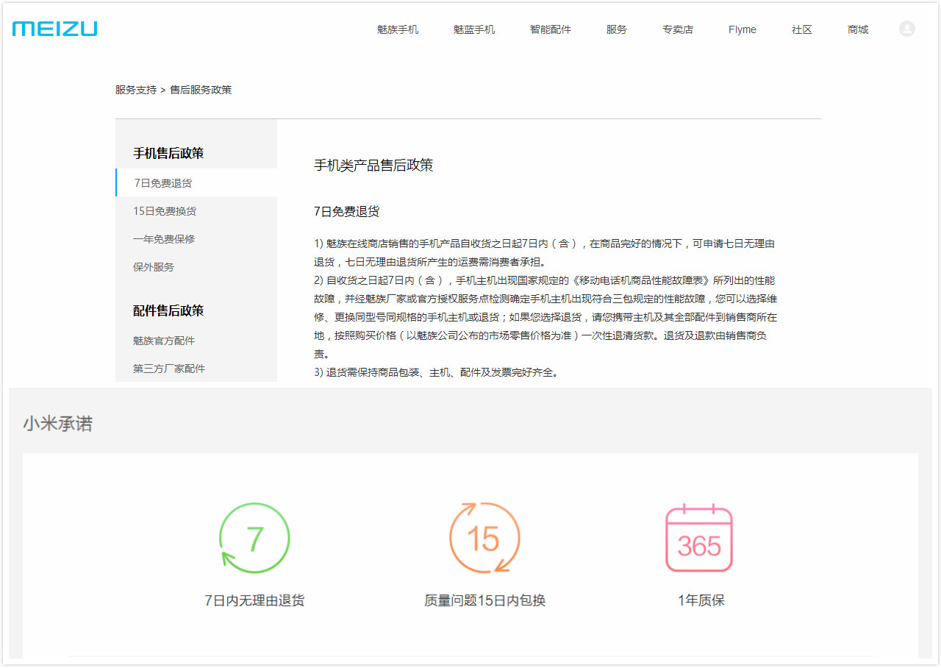Open the user account icon

tap(906, 29)
